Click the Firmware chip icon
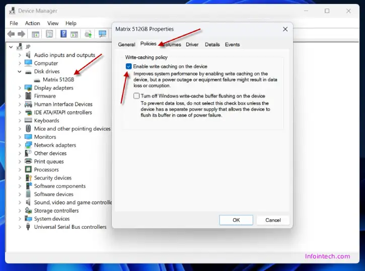 [x=28, y=96]
